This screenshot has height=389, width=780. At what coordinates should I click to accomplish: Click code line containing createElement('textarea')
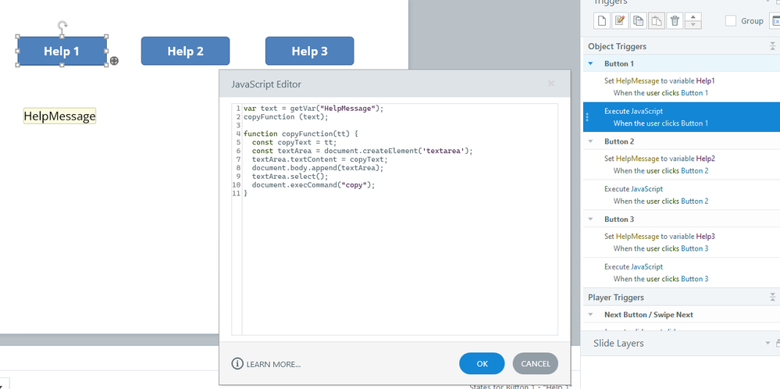362,151
